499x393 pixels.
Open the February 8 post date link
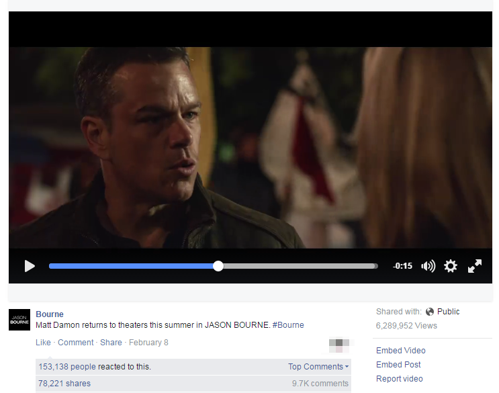pyautogui.click(x=148, y=343)
